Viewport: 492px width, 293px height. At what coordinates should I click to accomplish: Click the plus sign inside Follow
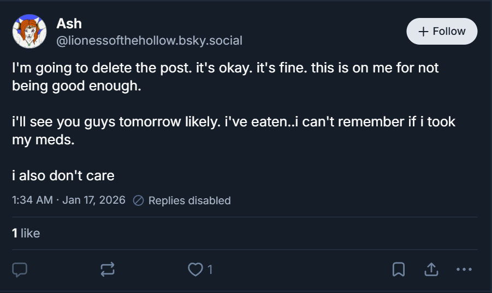tap(423, 31)
